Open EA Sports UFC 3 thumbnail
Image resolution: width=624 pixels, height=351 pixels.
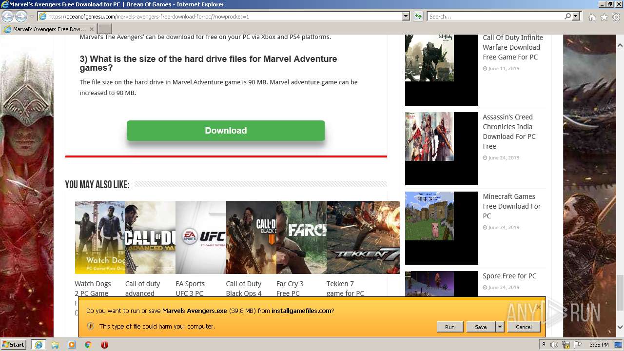[200, 237]
